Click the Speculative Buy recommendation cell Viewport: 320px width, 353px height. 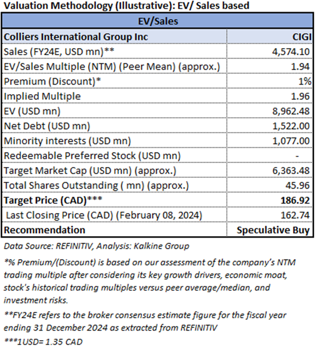tap(274, 230)
